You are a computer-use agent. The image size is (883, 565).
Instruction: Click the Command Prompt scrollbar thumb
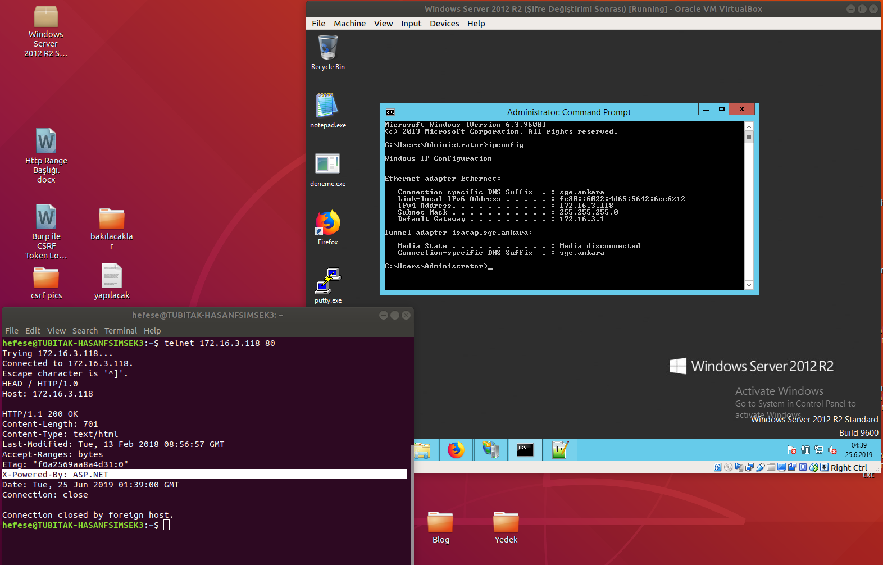click(749, 137)
